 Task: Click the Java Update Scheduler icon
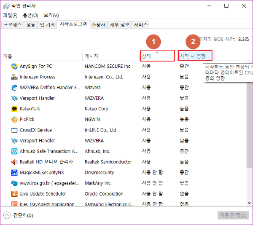click(x=14, y=194)
